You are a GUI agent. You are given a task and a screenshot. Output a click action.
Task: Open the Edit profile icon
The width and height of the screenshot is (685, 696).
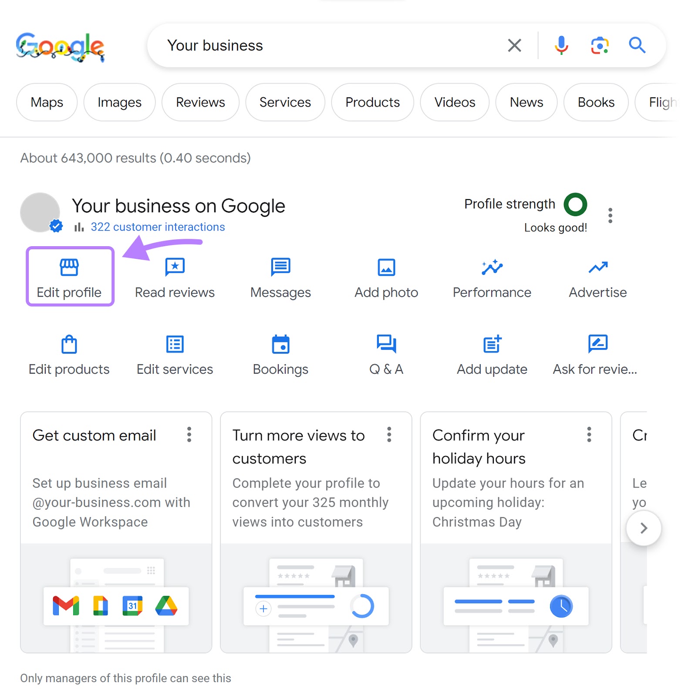[69, 267]
